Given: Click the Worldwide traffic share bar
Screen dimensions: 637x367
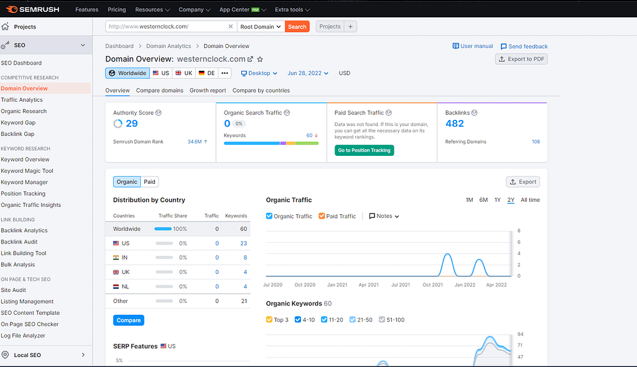Looking at the screenshot, I should coord(163,229).
